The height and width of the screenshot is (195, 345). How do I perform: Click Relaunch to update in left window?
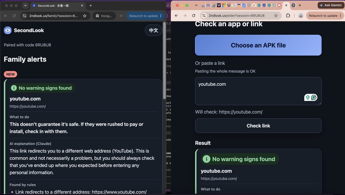143,16
